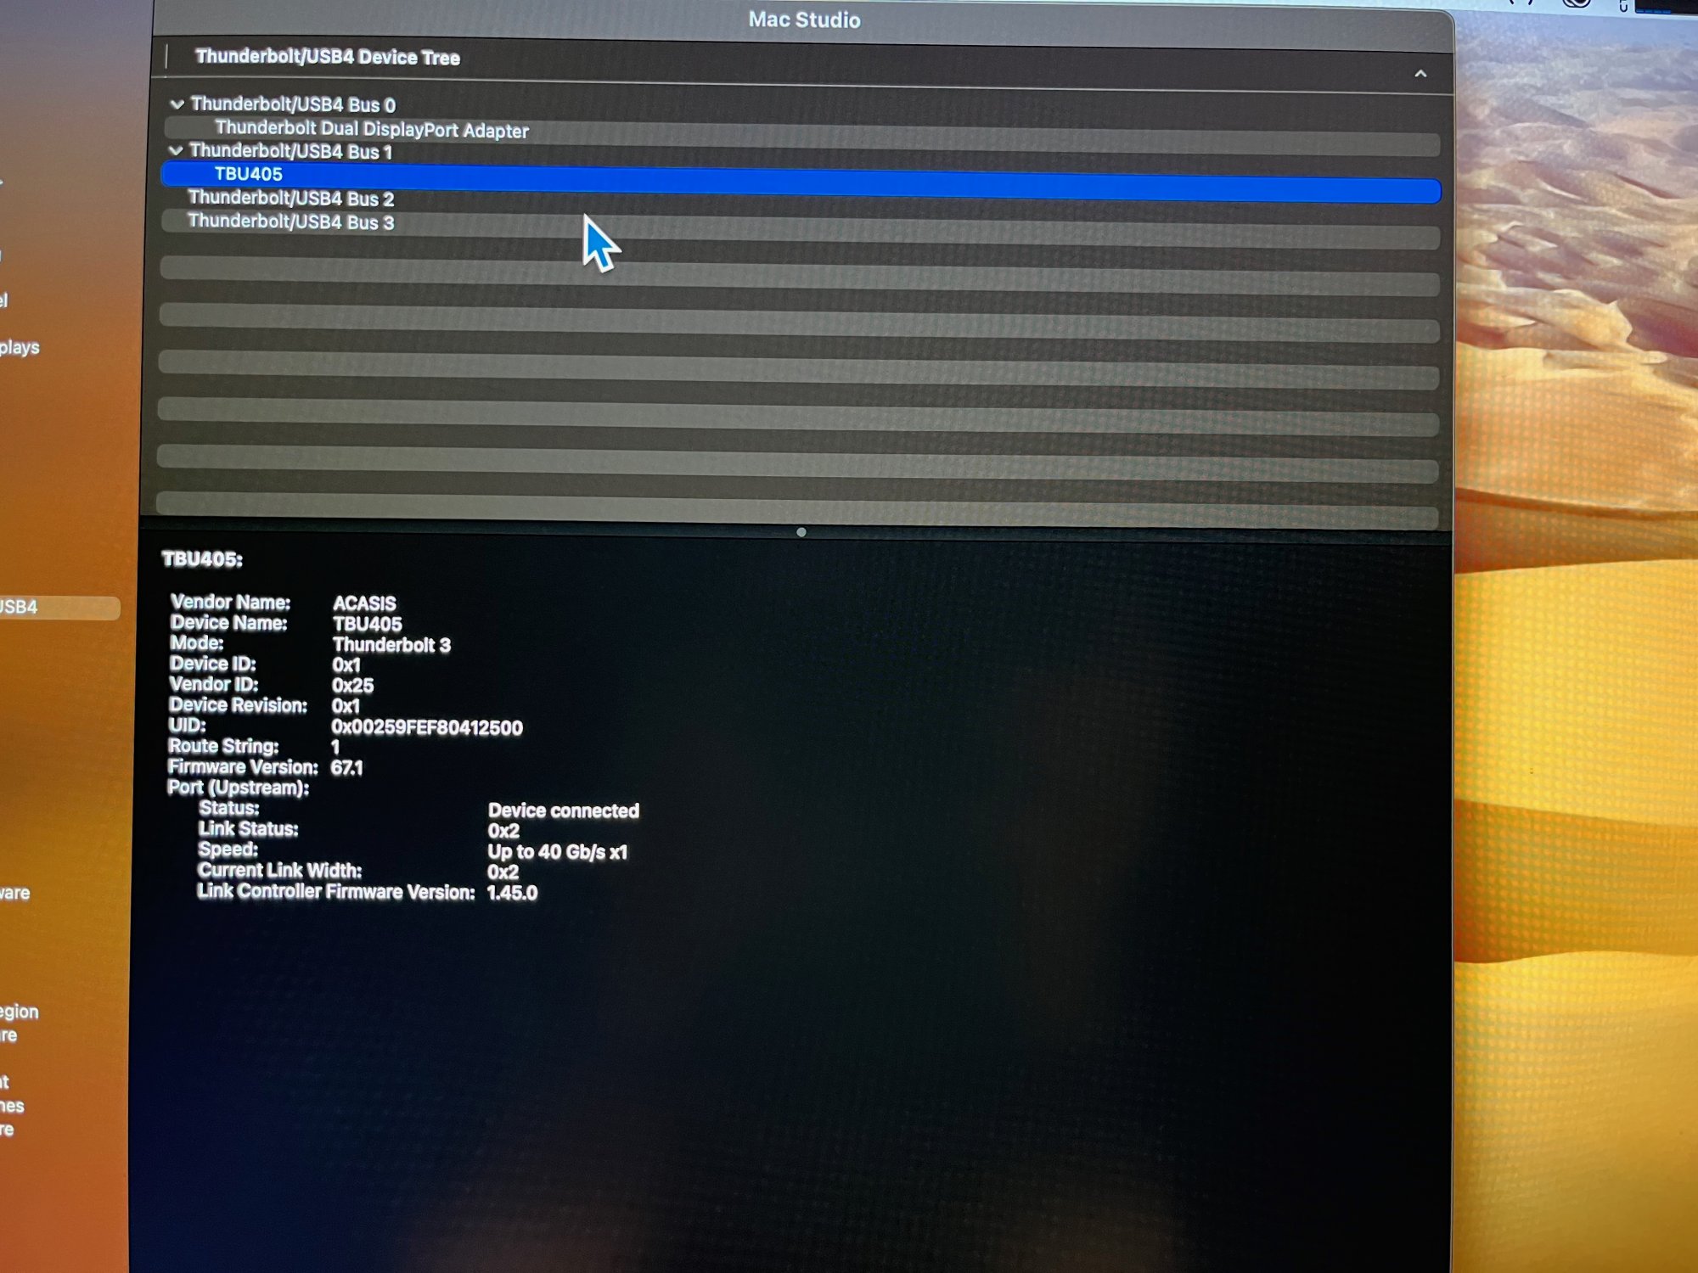Click the TBU405 details heading
The height and width of the screenshot is (1273, 1698).
click(x=202, y=559)
